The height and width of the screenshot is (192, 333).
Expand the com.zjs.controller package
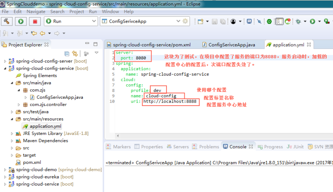click(19, 105)
